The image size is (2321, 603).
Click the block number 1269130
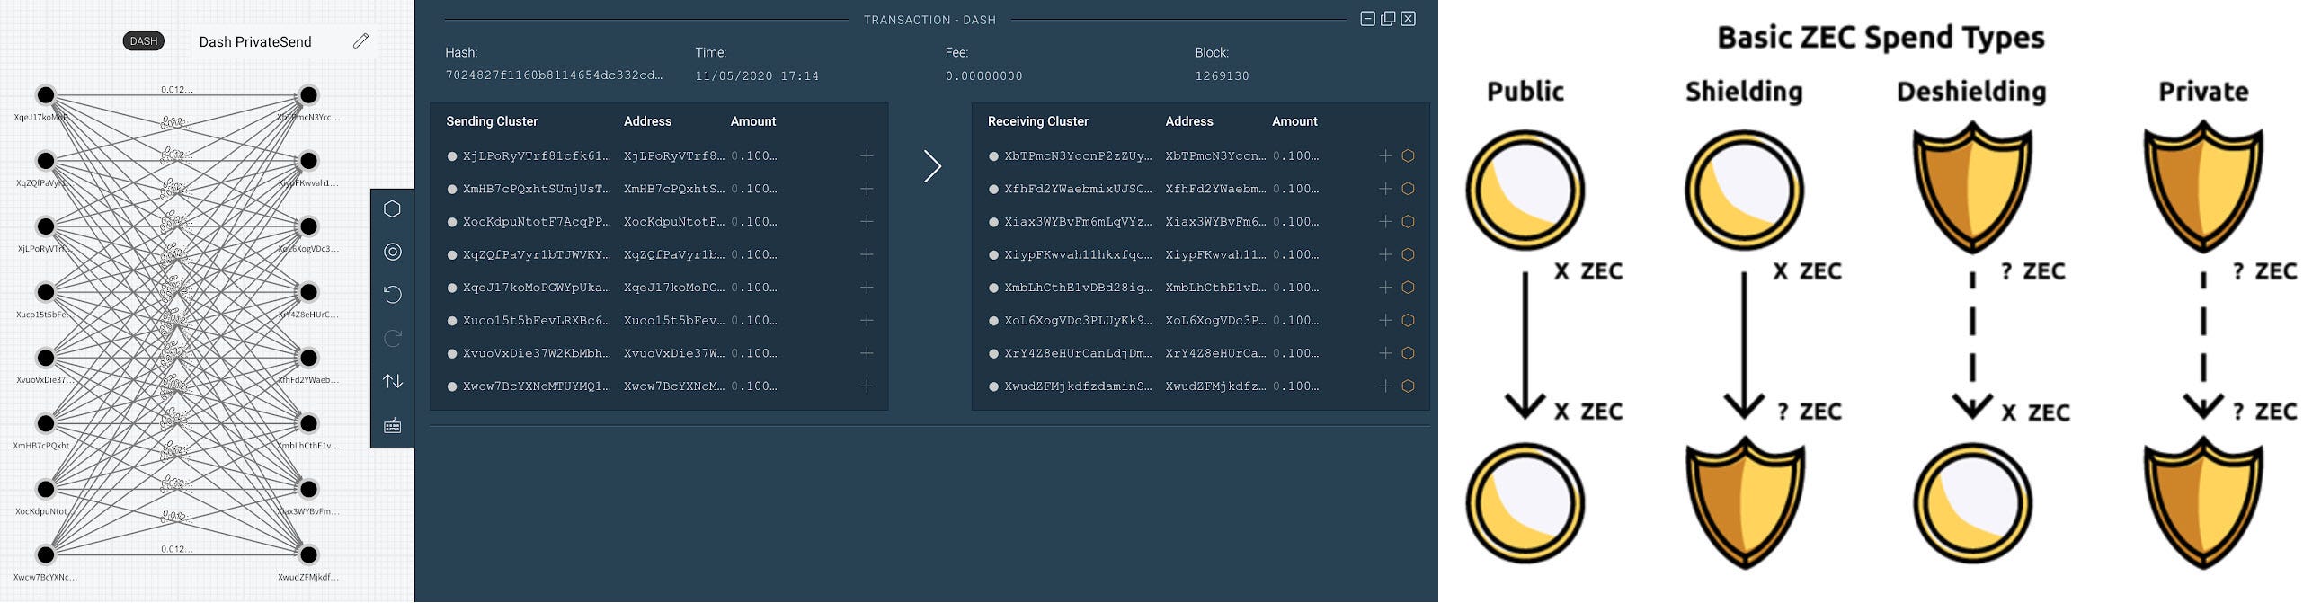[x=1222, y=75]
